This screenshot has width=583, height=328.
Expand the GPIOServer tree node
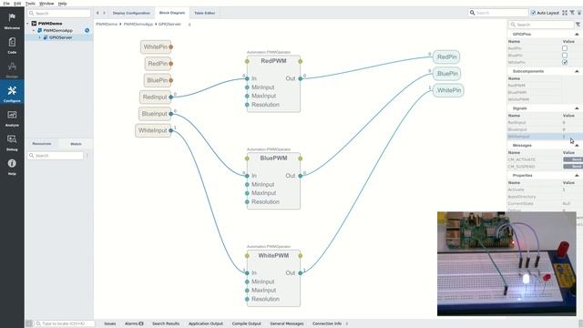40,37
